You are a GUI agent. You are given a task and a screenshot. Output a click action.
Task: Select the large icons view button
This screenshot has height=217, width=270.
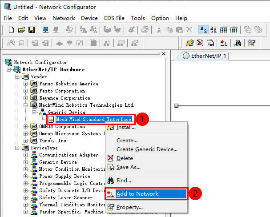point(203,30)
